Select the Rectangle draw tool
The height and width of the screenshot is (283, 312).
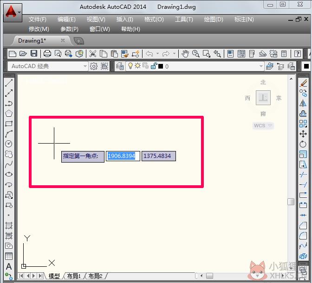click(x=9, y=124)
